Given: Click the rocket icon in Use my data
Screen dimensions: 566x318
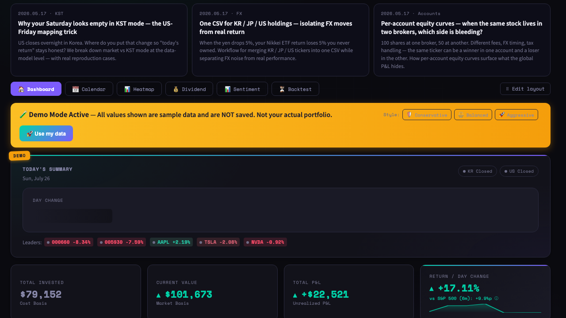Looking at the screenshot, I should point(30,133).
